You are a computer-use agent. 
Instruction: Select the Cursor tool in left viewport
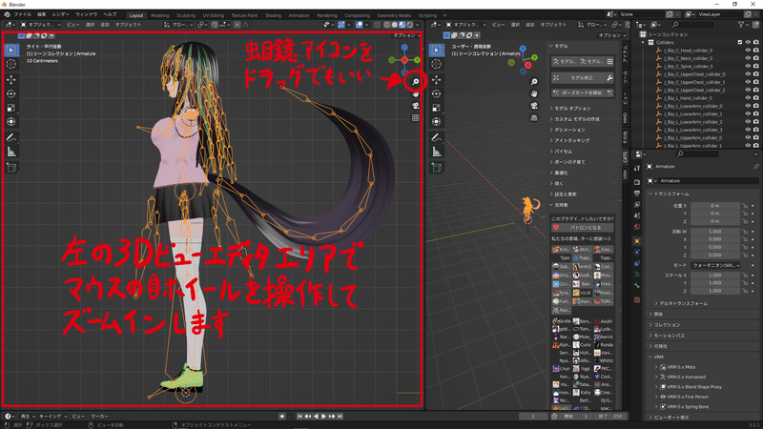pyautogui.click(x=11, y=64)
